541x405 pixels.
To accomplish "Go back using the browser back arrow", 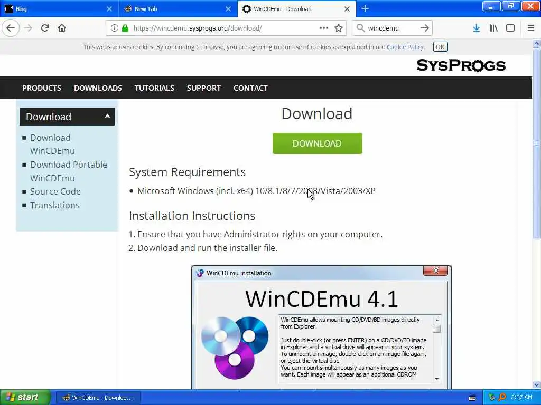I will tap(11, 28).
